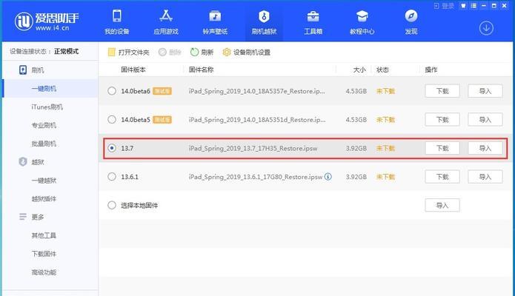Click the 正常模式 connection status text
The height and width of the screenshot is (296, 515).
click(67, 51)
